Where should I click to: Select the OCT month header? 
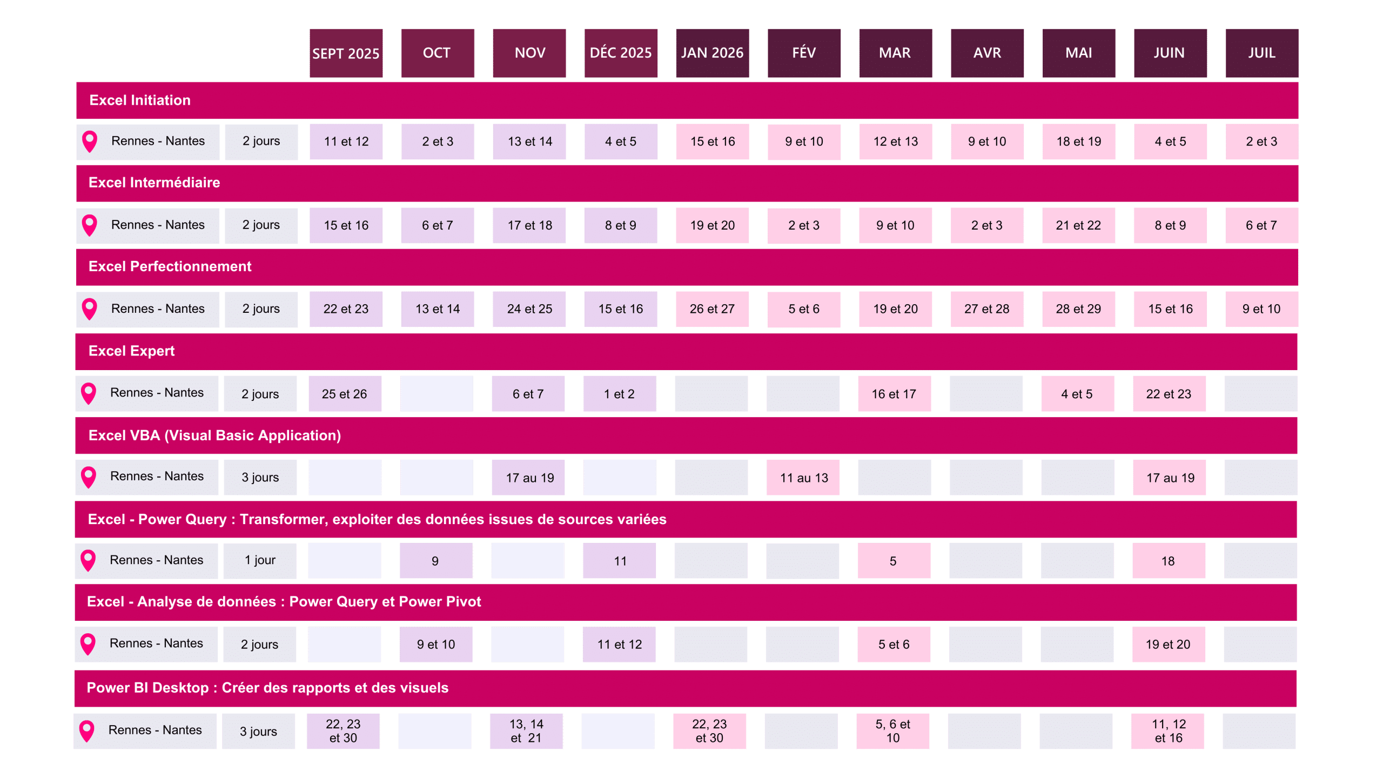pyautogui.click(x=438, y=53)
